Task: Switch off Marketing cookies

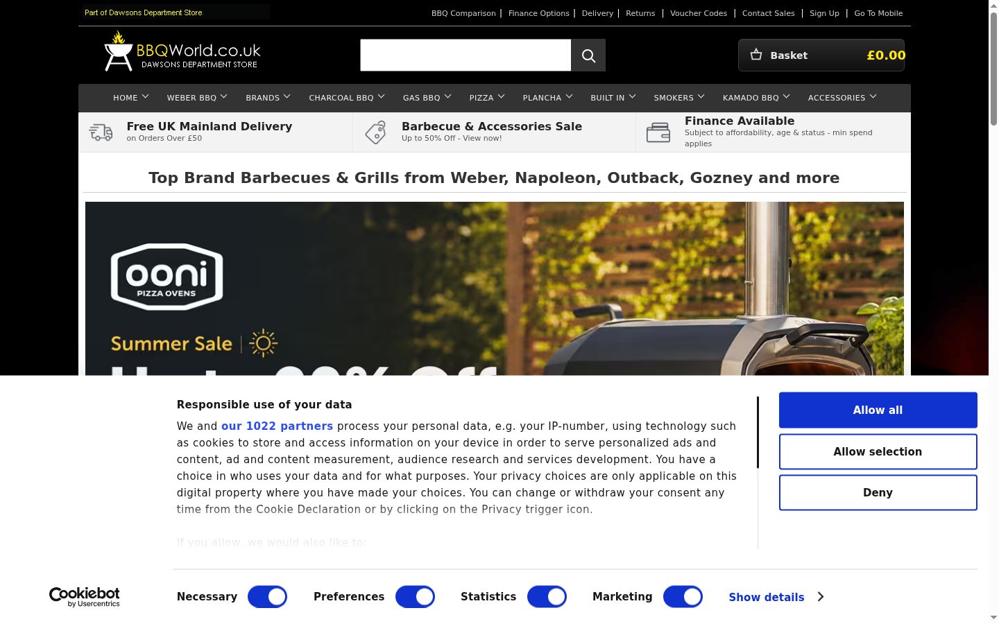Action: 683,597
